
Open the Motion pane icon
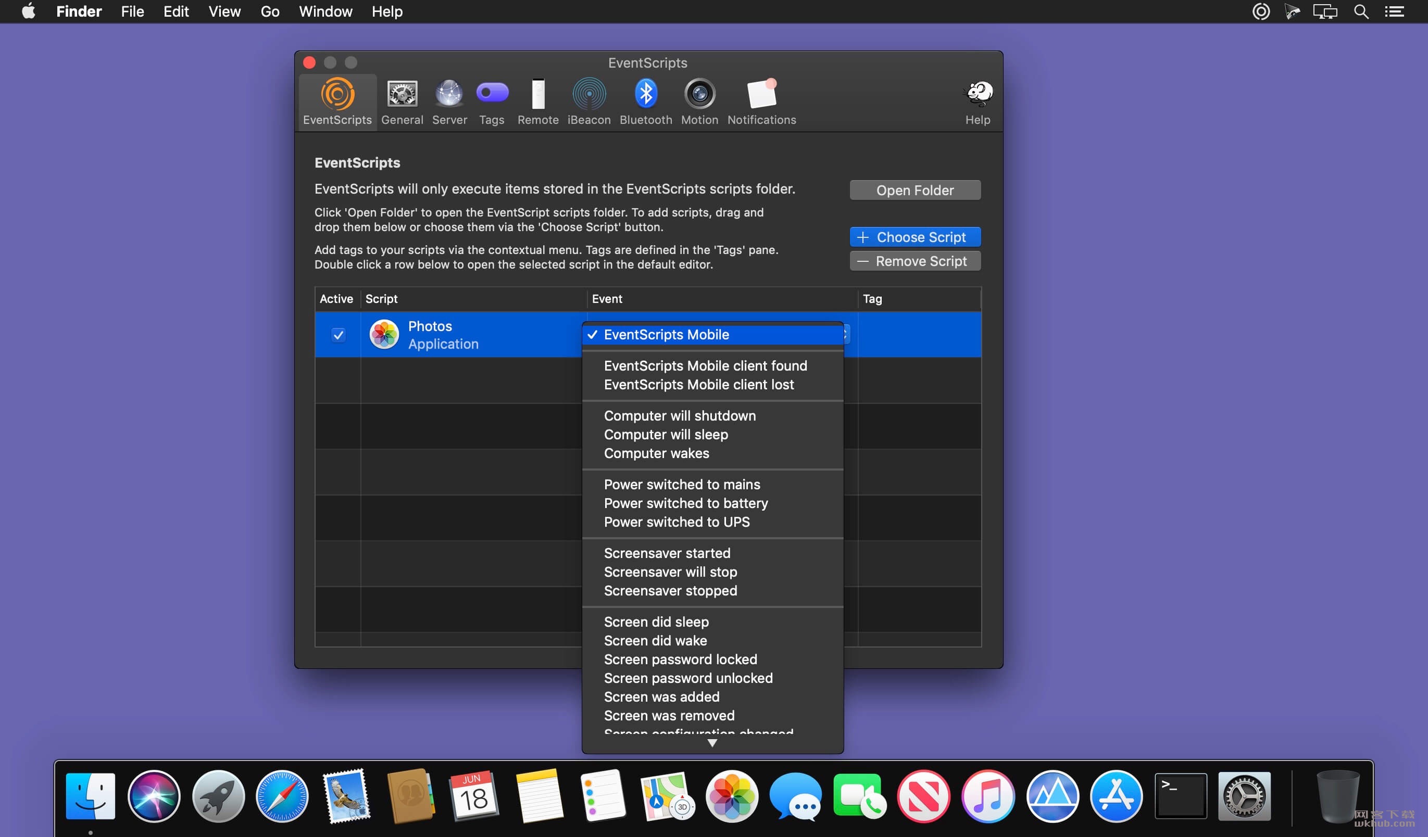tap(699, 102)
